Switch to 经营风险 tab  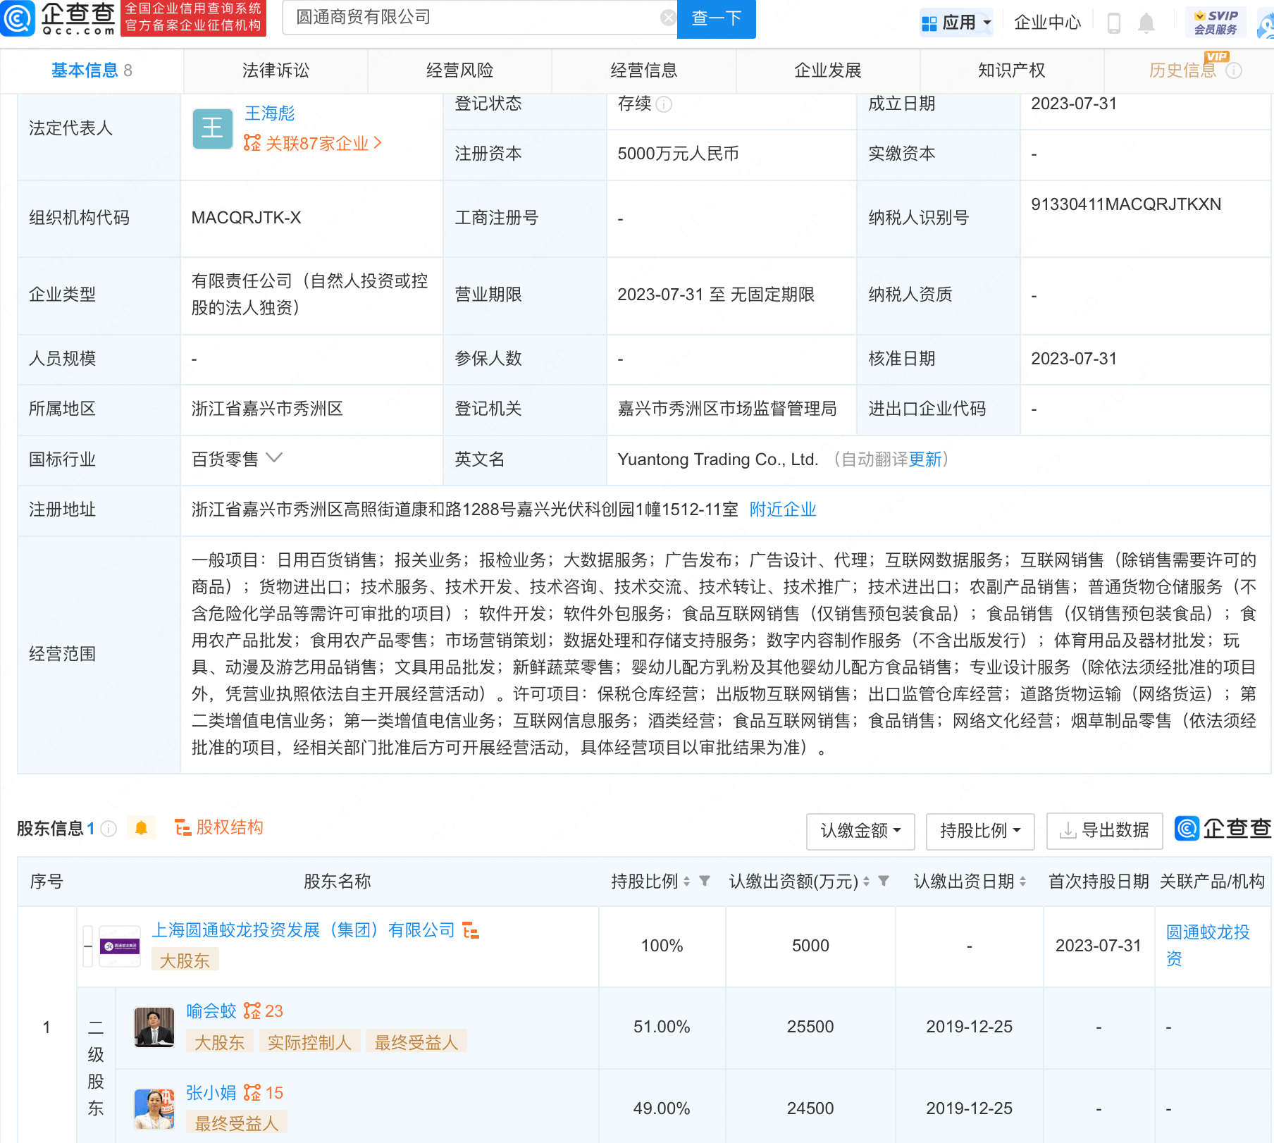click(459, 70)
